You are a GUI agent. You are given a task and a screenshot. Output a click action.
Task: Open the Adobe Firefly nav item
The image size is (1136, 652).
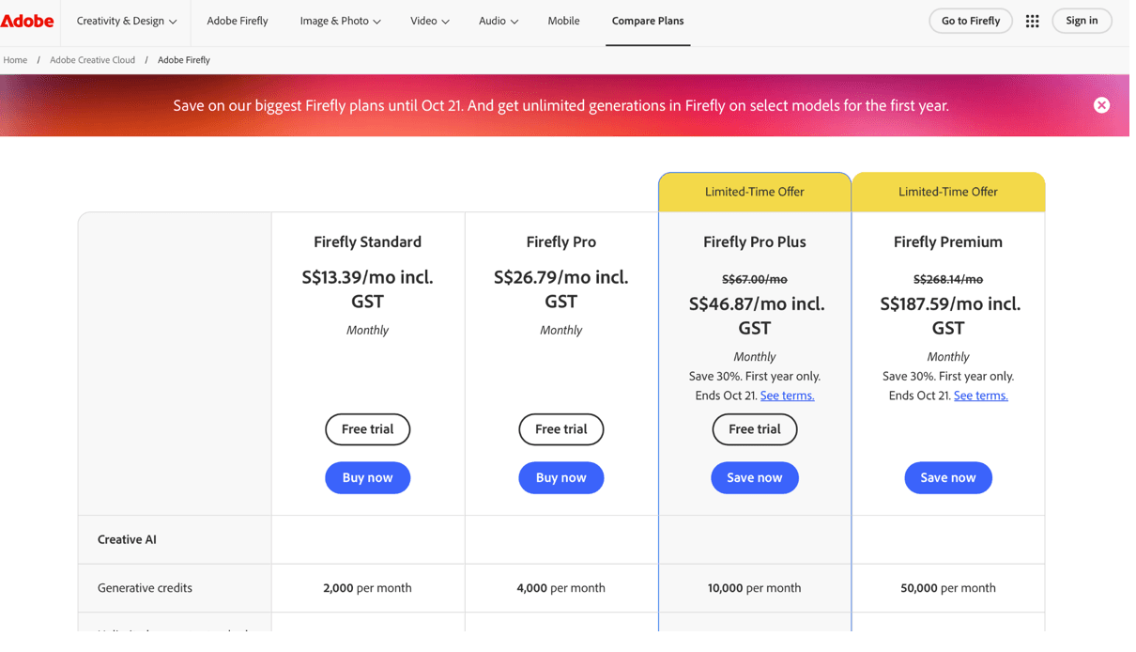click(238, 21)
